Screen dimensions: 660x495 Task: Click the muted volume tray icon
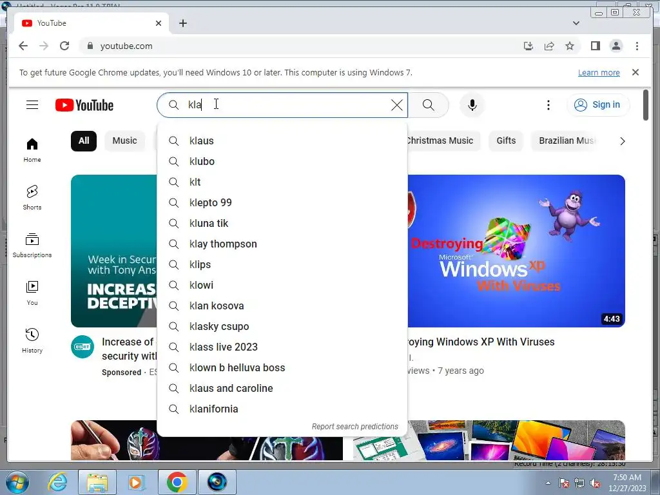point(594,483)
